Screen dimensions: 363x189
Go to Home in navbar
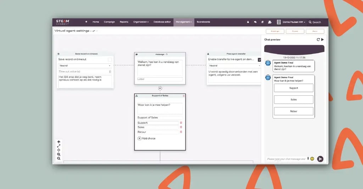pos(96,22)
